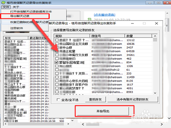Check the 探索户外 row checkbox

[57, 84]
